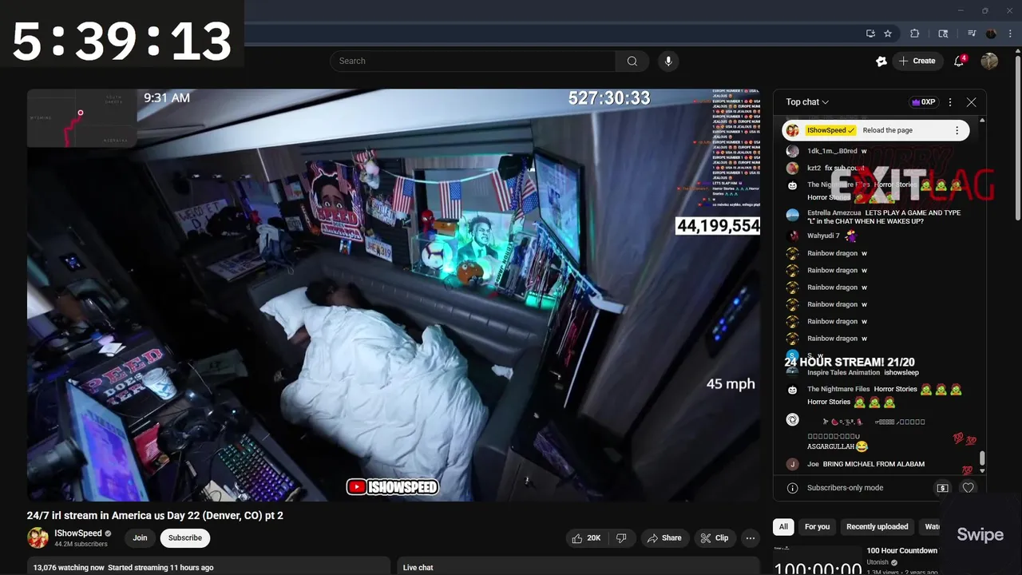Click install app icon in address bar

pyautogui.click(x=870, y=34)
